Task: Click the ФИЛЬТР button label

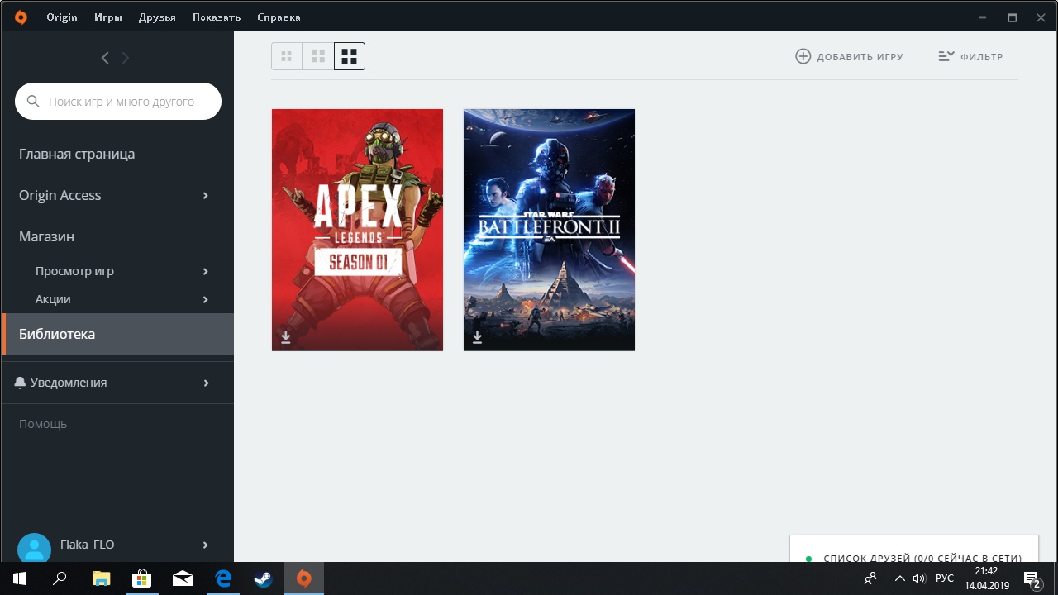Action: click(982, 57)
